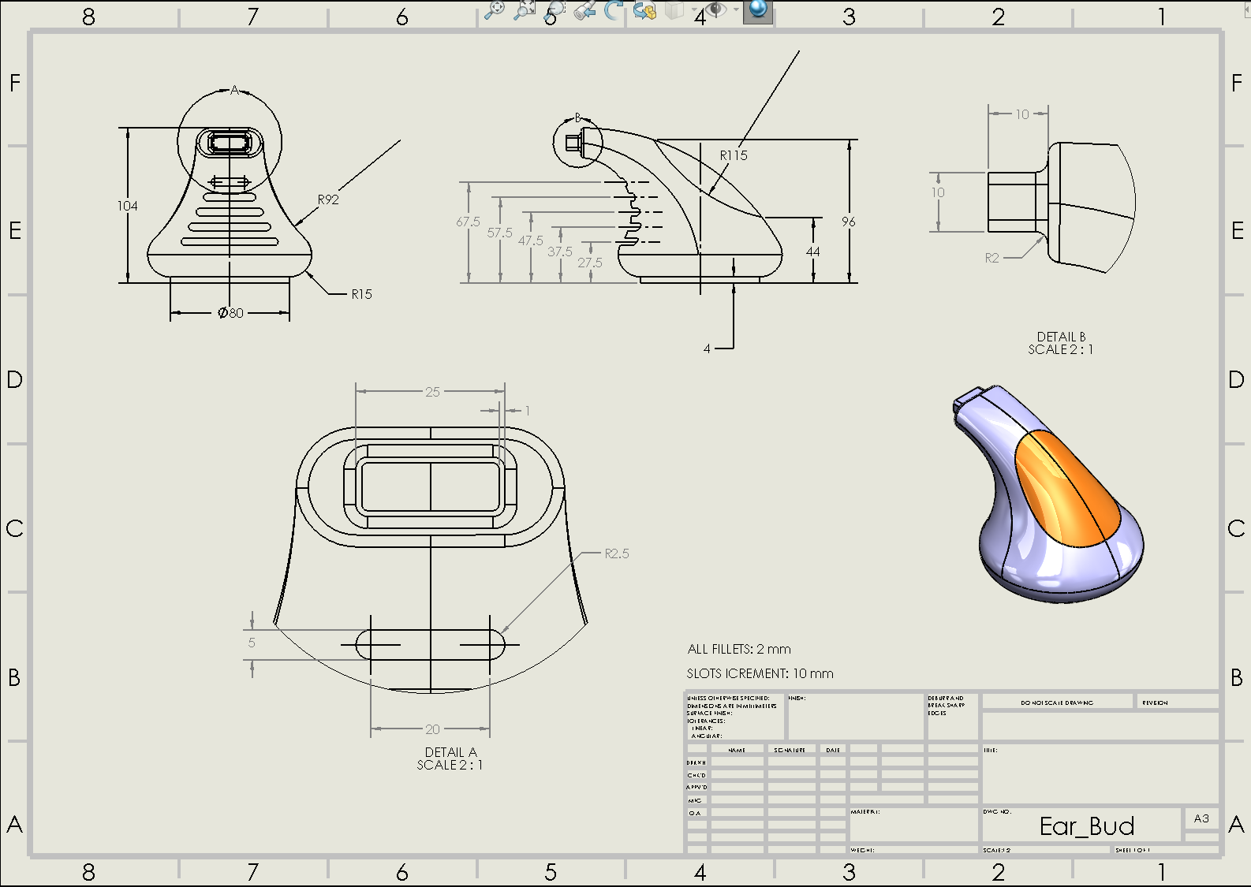Screen dimensions: 1251x887
Task: Select the 'DETAIL A SCALE 2:1' label
Action: tap(450, 758)
